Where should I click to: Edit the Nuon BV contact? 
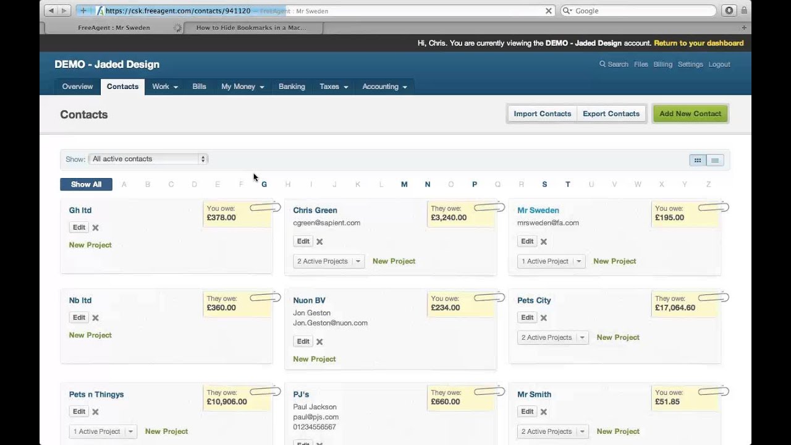click(303, 341)
